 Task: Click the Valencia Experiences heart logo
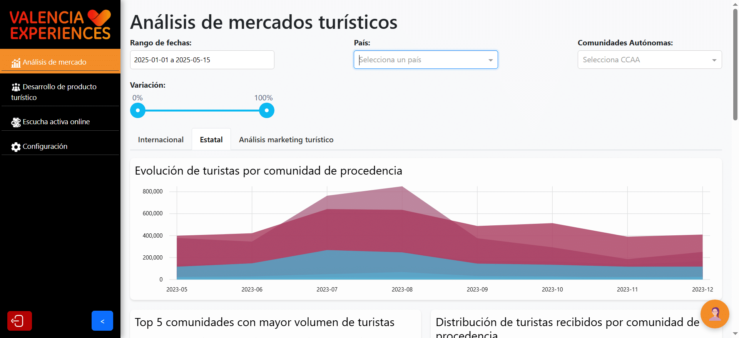click(x=99, y=18)
